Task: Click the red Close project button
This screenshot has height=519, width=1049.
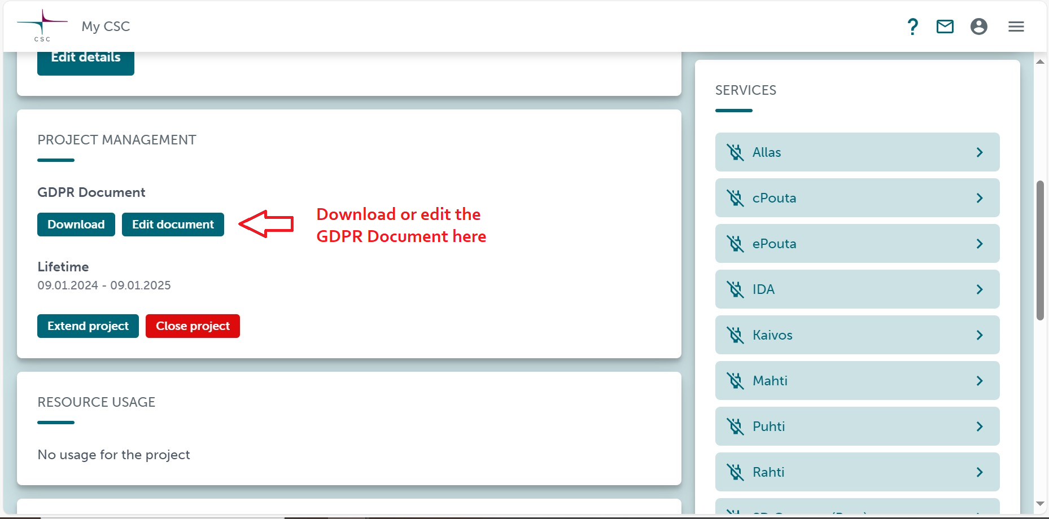Action: click(193, 326)
